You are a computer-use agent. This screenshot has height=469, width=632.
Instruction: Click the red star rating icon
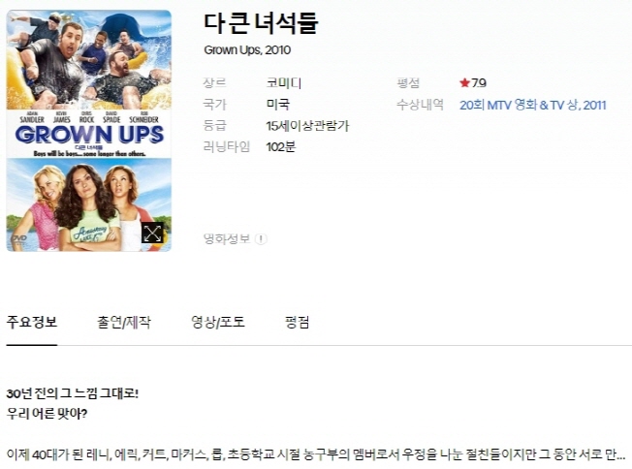(464, 82)
